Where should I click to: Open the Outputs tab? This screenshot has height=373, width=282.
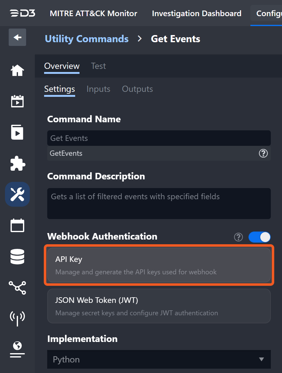click(x=137, y=89)
